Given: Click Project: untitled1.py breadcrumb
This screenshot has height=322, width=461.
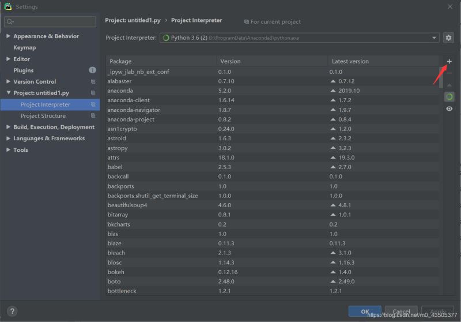Looking at the screenshot, I should (x=133, y=20).
